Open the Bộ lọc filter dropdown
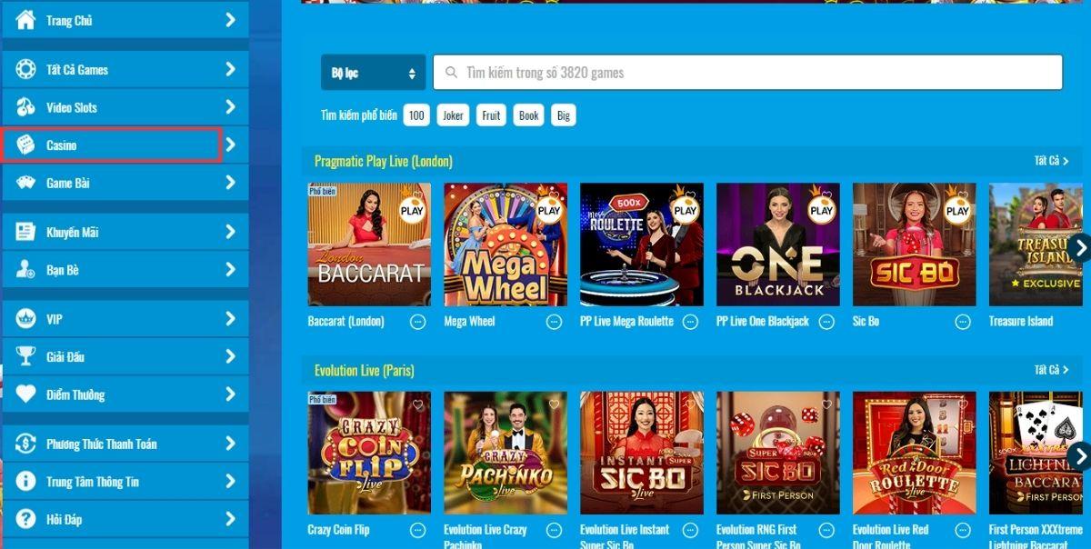 373,73
